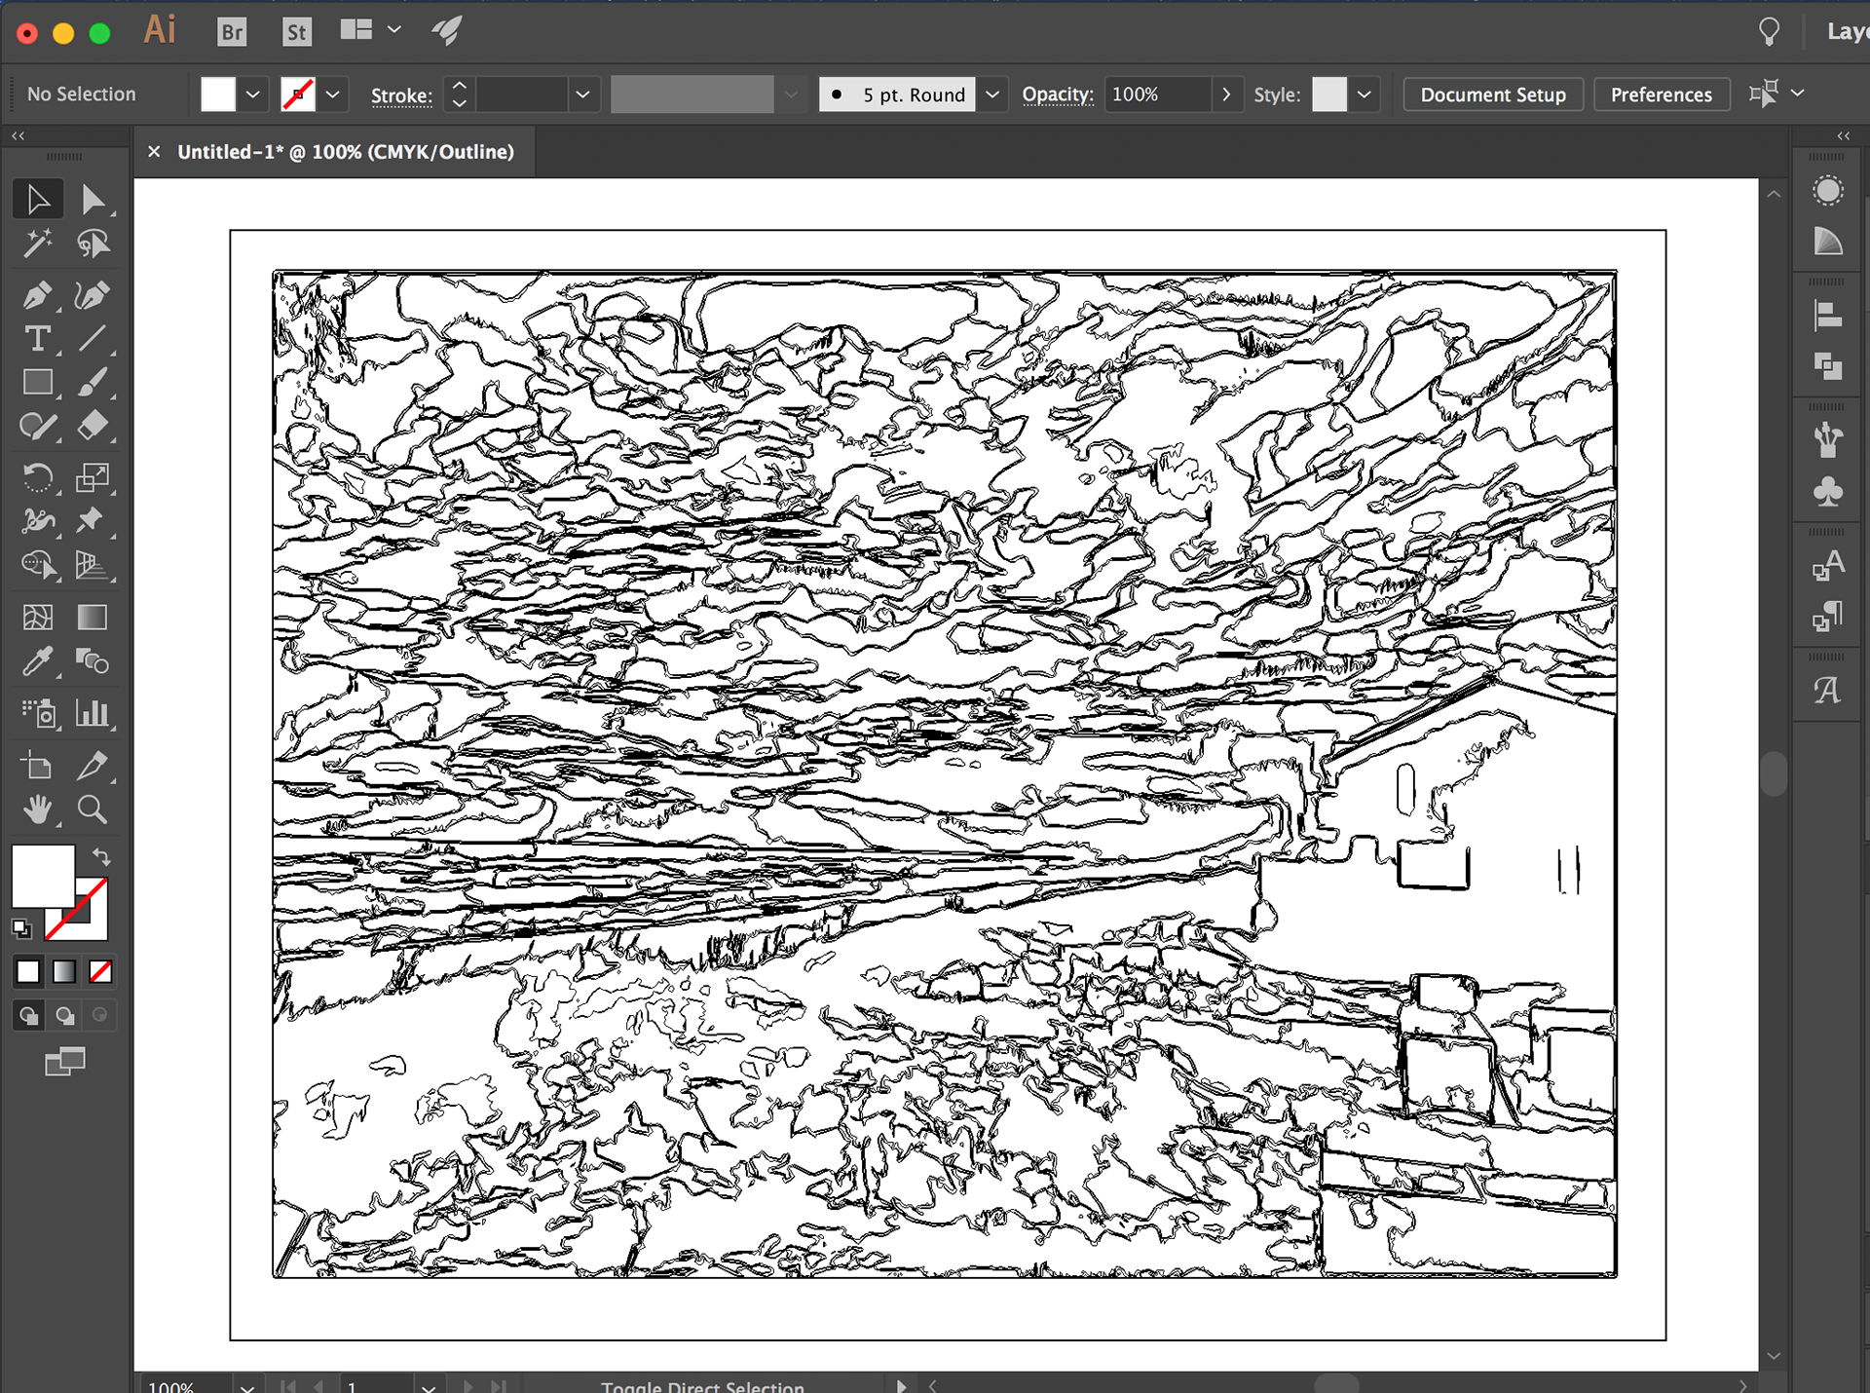This screenshot has width=1870, height=1393.
Task: Select the Hand tool
Action: pos(37,809)
